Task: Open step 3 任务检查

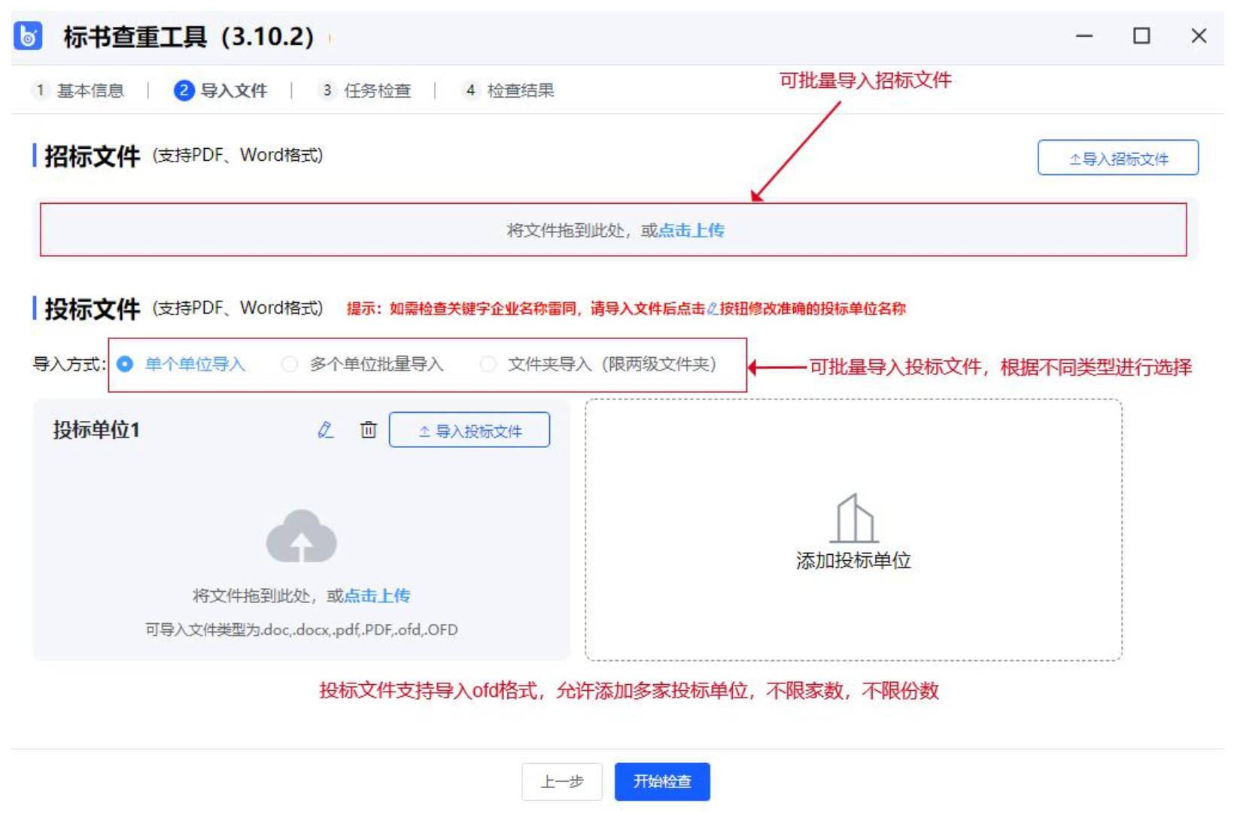Action: tap(365, 91)
